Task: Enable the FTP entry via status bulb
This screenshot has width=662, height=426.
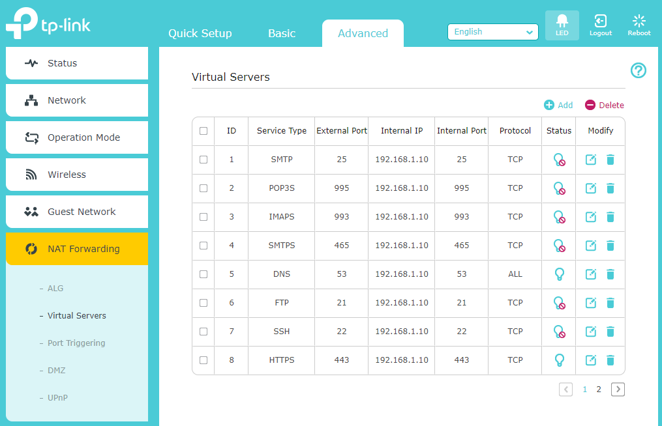Action: point(559,303)
